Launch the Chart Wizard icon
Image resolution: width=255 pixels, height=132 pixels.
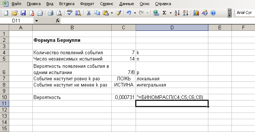(196, 13)
